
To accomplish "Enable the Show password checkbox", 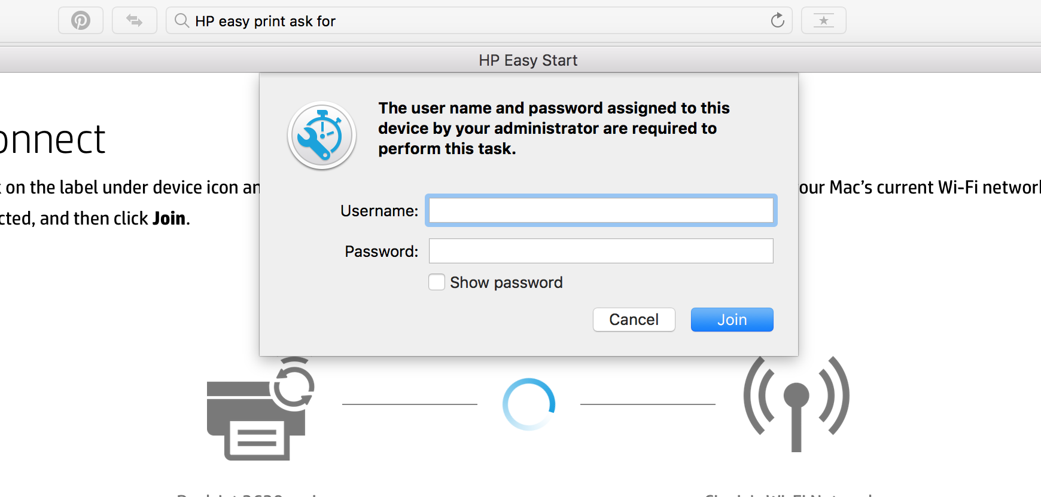I will 437,282.
